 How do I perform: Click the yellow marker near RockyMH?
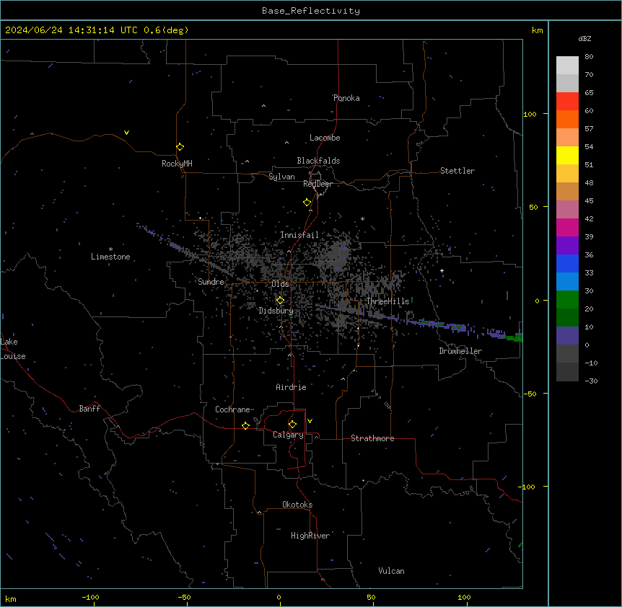[x=180, y=147]
